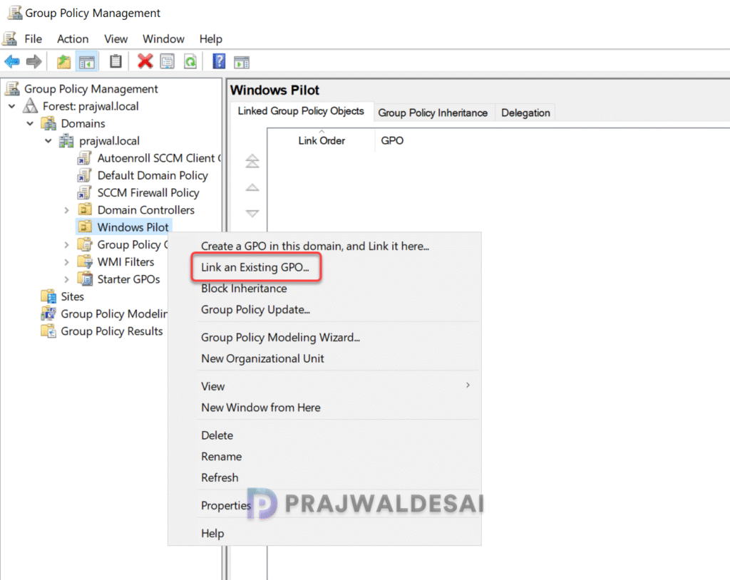The image size is (730, 580).
Task: Expand the Starter GPOs node
Action: click(66, 279)
